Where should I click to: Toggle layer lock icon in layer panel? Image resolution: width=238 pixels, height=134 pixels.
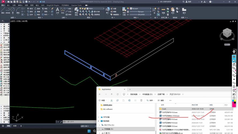click(85, 9)
